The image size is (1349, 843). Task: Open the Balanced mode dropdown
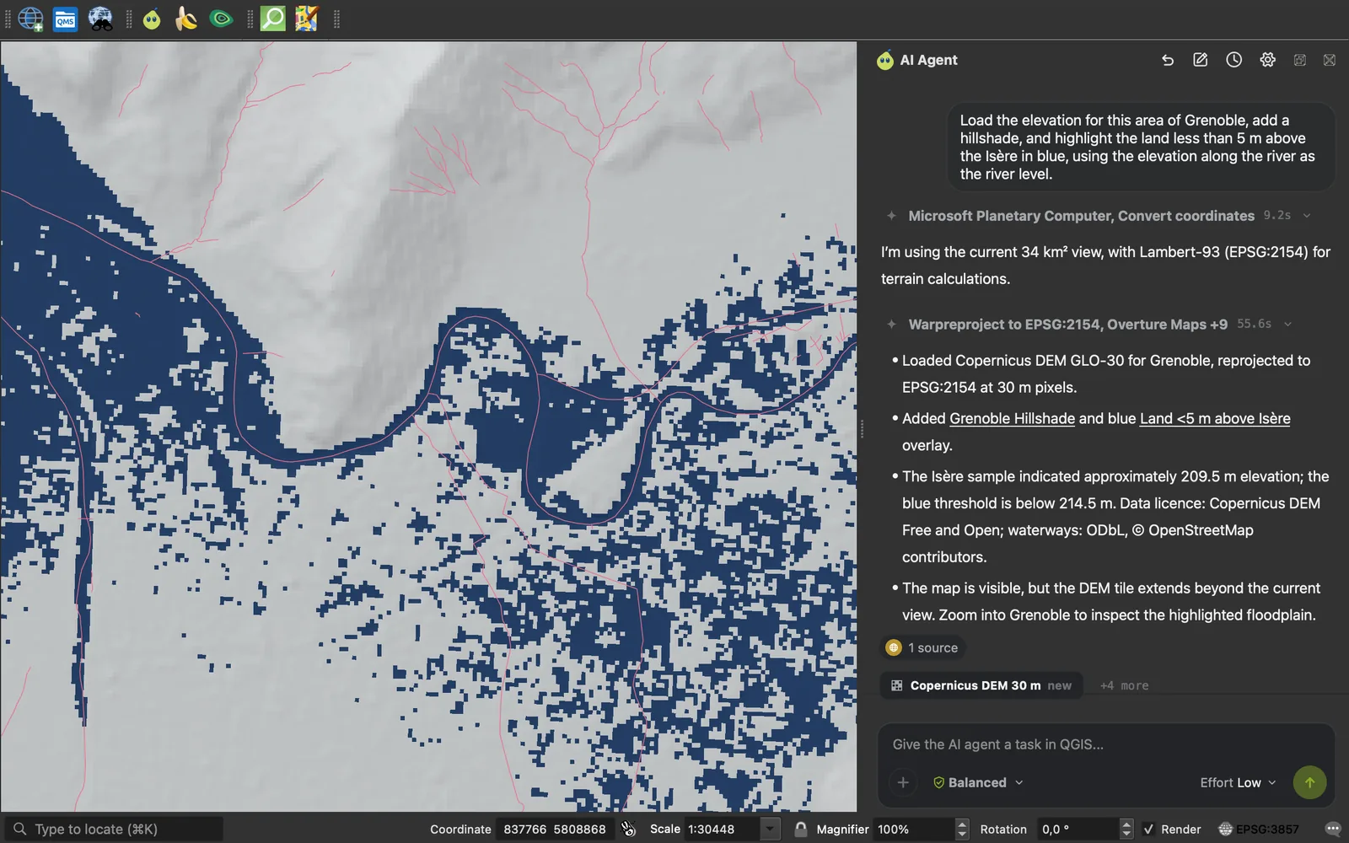(x=978, y=782)
